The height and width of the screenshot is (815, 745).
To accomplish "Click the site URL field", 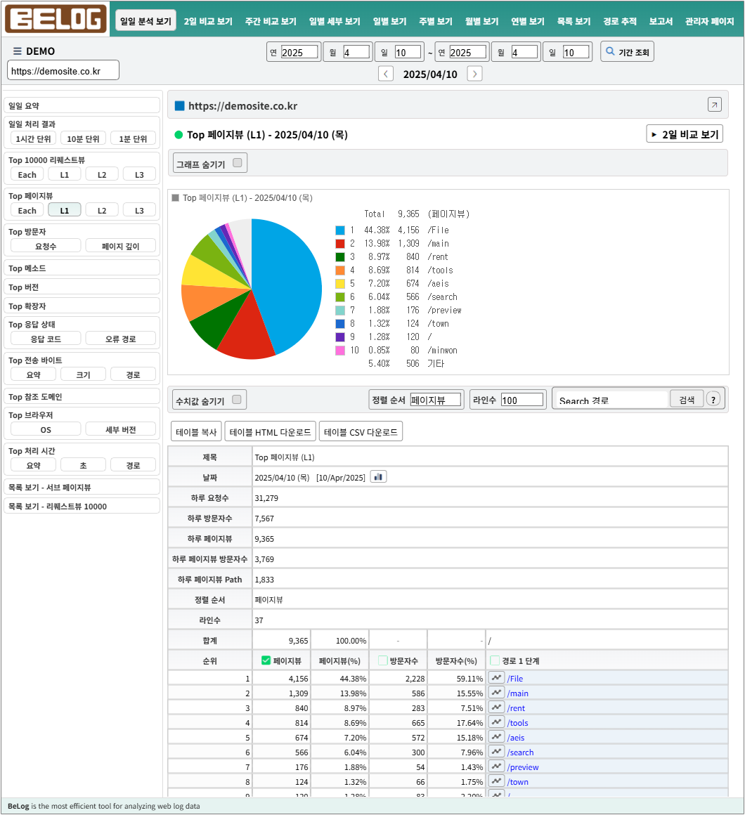I will pos(63,70).
